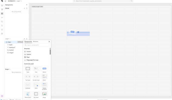Click the purple AI assistant icon
This screenshot has width=172, height=100.
click(x=2, y=96)
